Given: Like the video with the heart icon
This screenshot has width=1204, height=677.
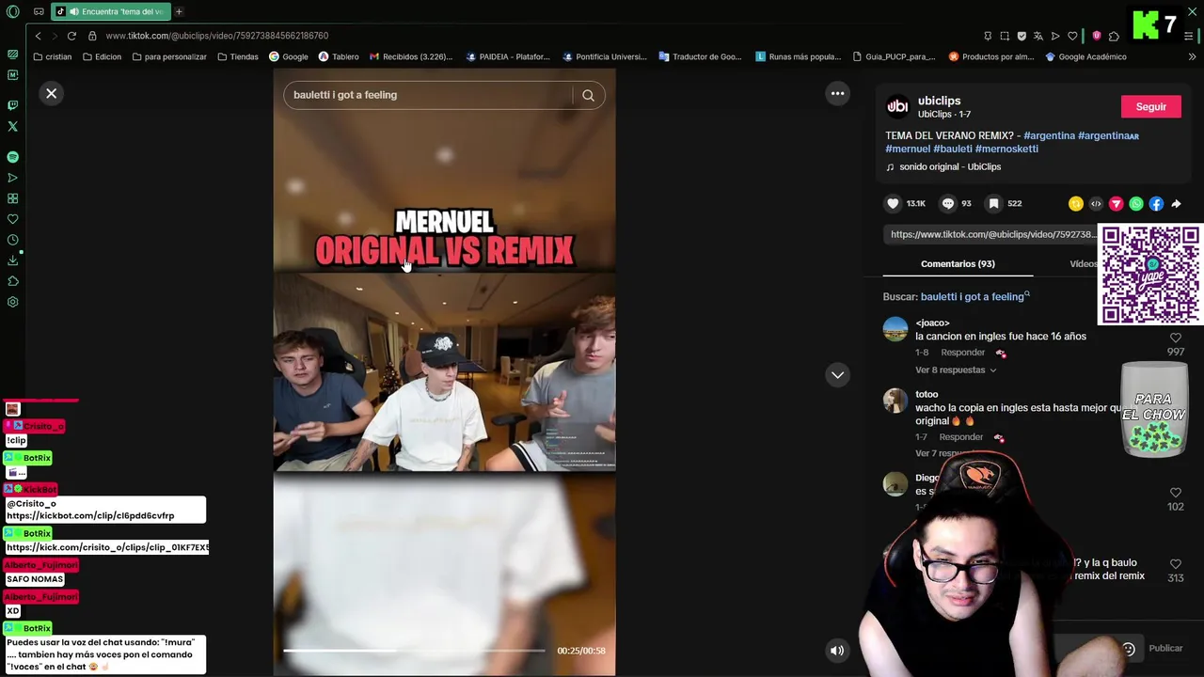Looking at the screenshot, I should pyautogui.click(x=893, y=203).
